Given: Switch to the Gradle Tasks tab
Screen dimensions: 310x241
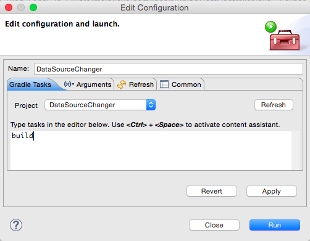Looking at the screenshot, I should (30, 84).
